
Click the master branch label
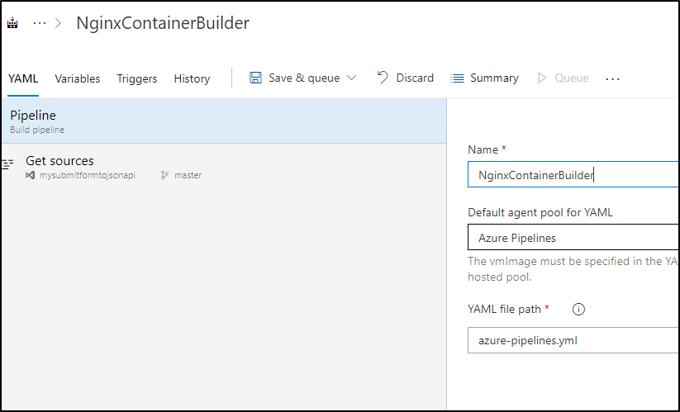pos(188,176)
